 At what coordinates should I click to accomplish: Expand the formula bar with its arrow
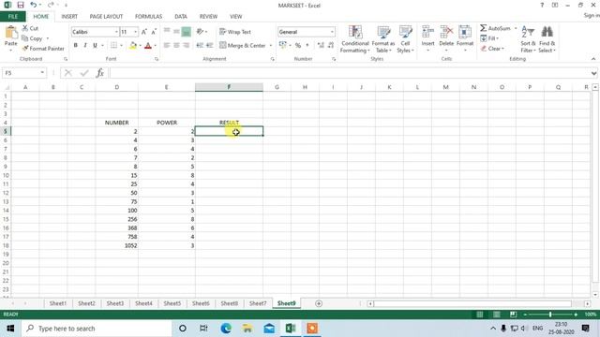point(593,73)
